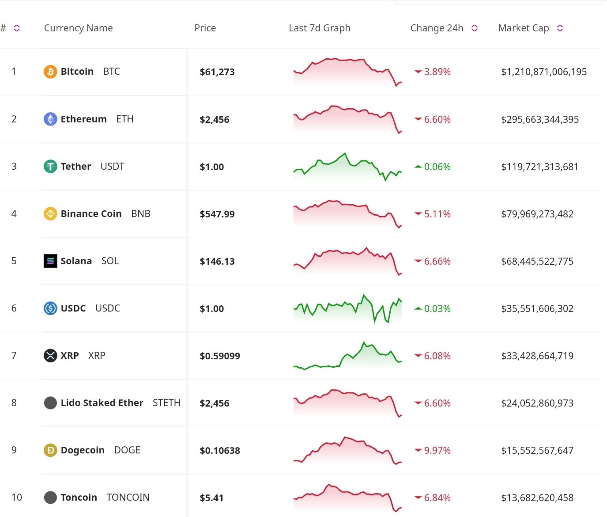The width and height of the screenshot is (607, 517).
Task: View XRP's 7-day price graph
Action: (x=347, y=356)
